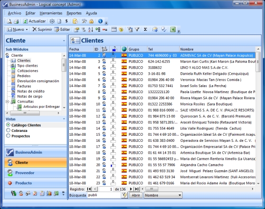Click the Sigma totals icon
The width and height of the screenshot is (265, 209).
point(146,29)
